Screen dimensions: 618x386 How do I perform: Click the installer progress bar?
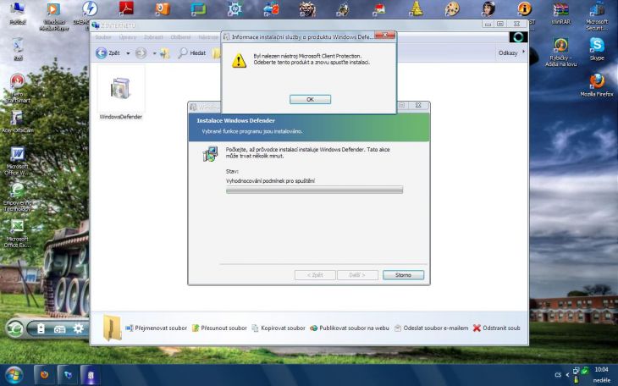(315, 190)
